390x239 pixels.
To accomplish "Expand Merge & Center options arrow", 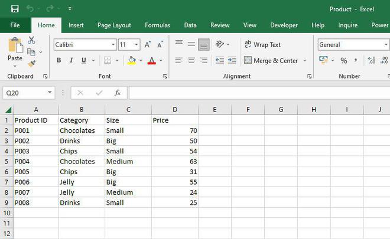I will pos(305,60).
